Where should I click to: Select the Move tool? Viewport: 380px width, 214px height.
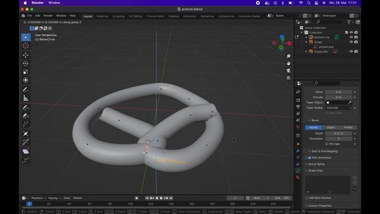coord(26,55)
